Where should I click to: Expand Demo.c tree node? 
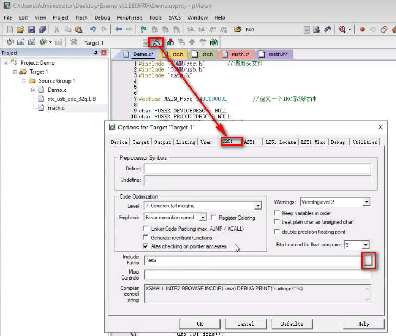(33, 90)
